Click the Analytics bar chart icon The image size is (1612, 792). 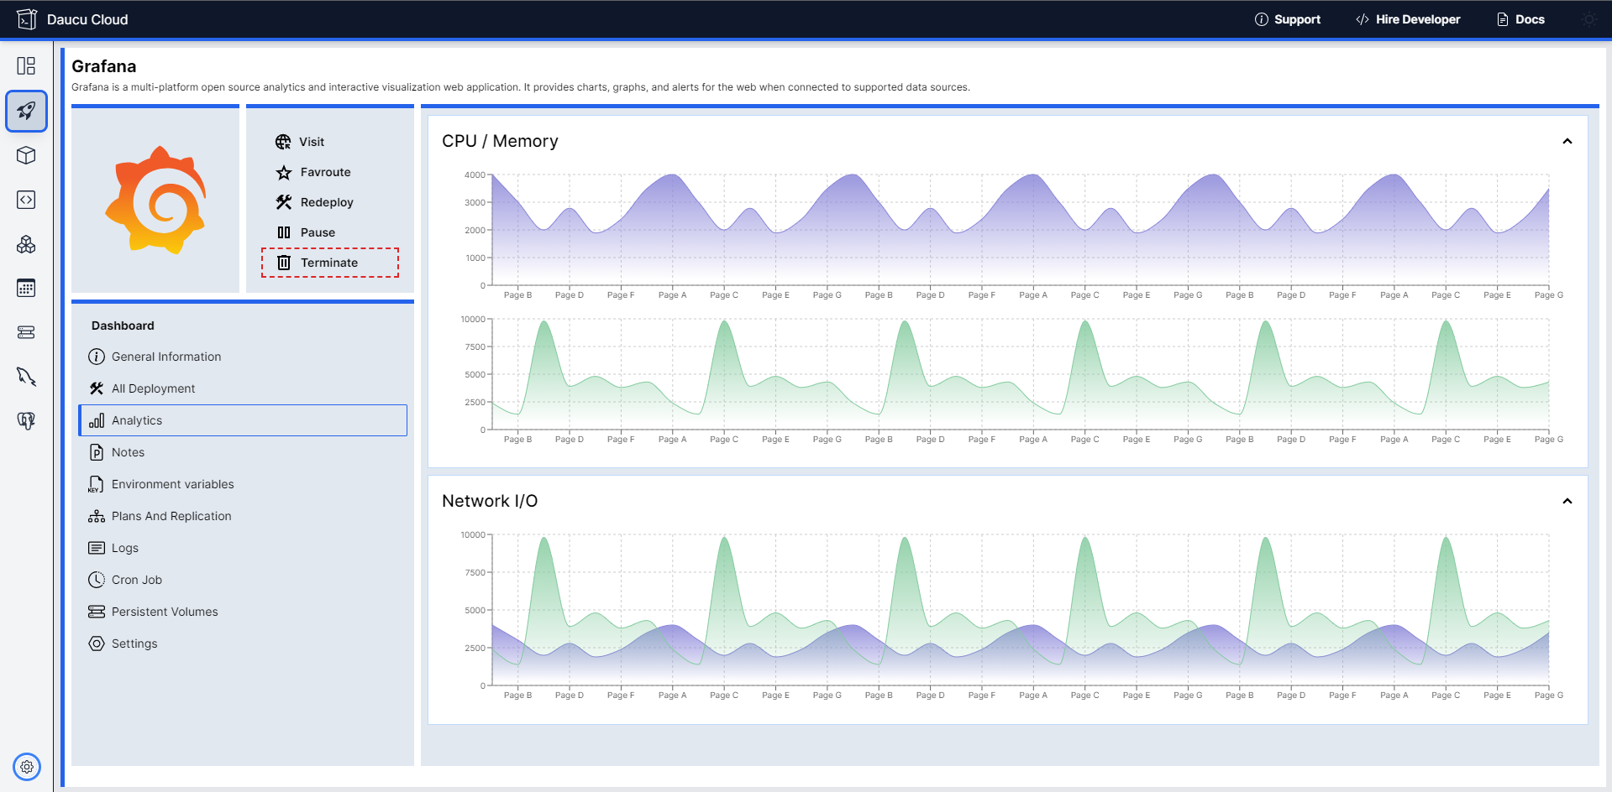[97, 420]
